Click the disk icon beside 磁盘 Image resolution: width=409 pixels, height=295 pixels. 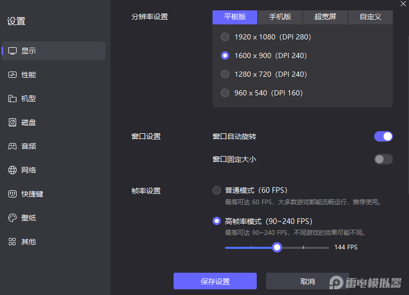pyautogui.click(x=12, y=122)
